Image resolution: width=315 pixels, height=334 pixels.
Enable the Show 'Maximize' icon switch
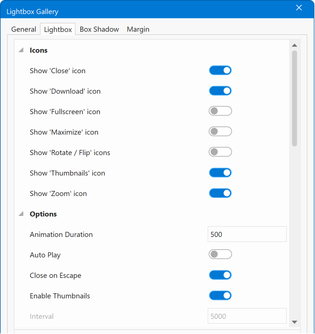click(220, 132)
